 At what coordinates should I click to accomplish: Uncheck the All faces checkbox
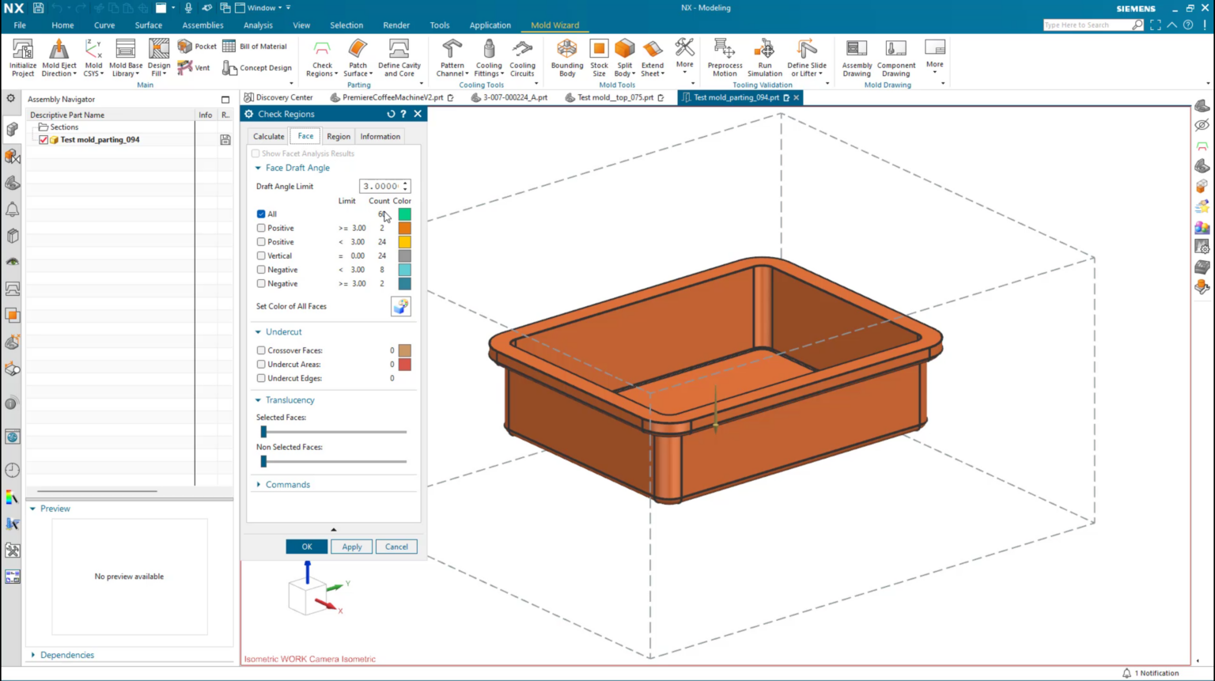click(x=261, y=214)
